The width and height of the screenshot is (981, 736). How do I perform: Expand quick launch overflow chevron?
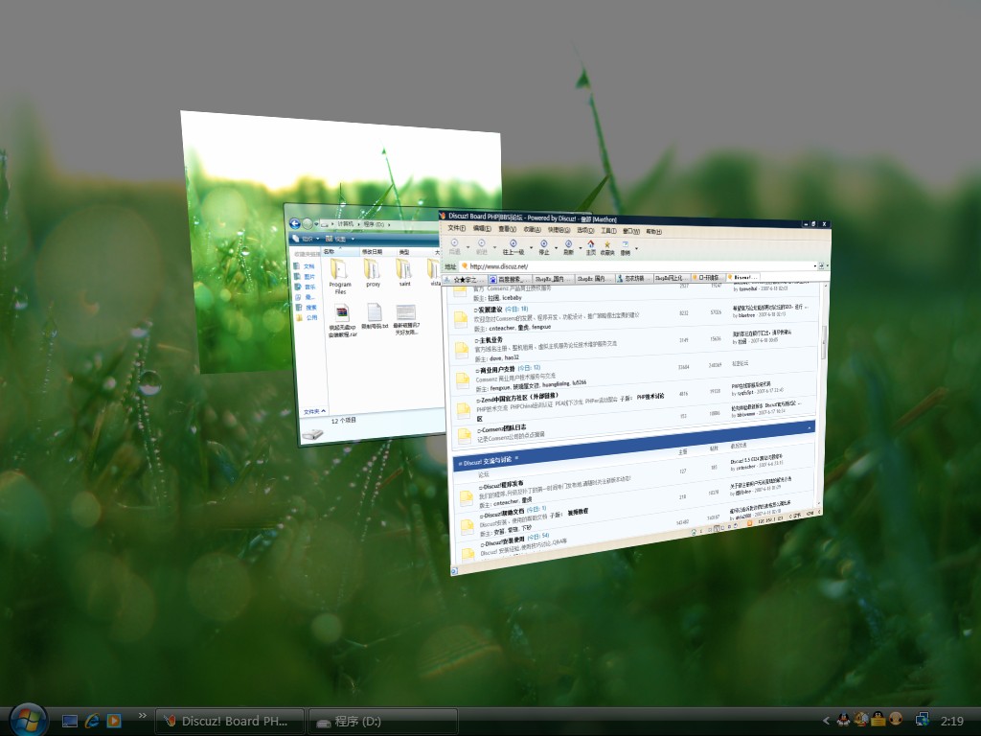(x=143, y=715)
